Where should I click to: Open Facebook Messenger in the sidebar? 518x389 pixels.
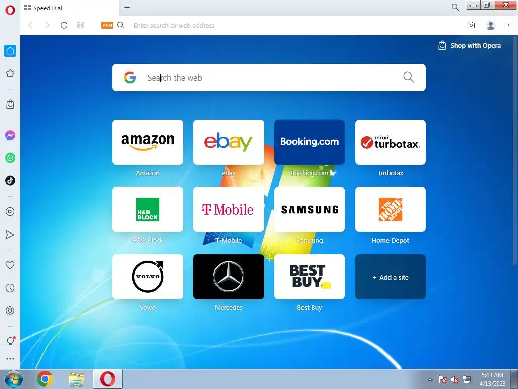[10, 135]
